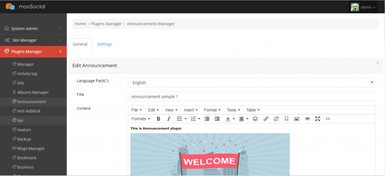Open the Language Pack English dropdown

[x=251, y=83]
